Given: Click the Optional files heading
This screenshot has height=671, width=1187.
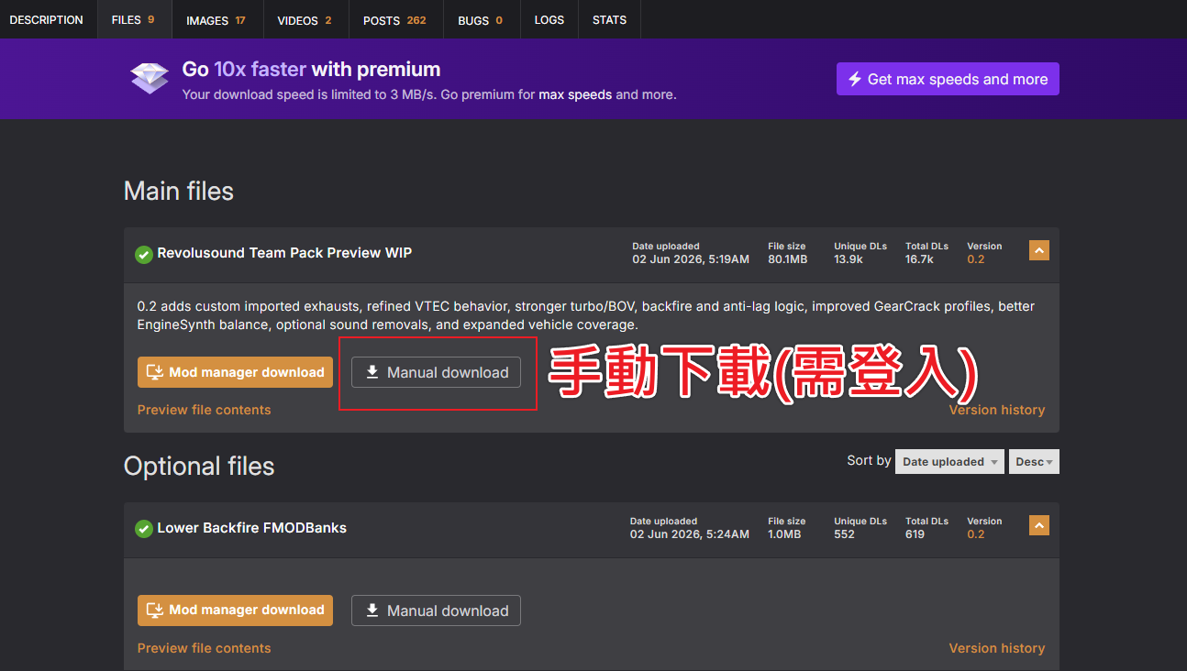Looking at the screenshot, I should pos(199,467).
